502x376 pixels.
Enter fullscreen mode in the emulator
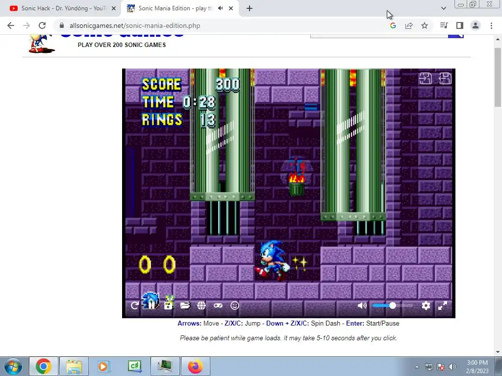point(443,305)
